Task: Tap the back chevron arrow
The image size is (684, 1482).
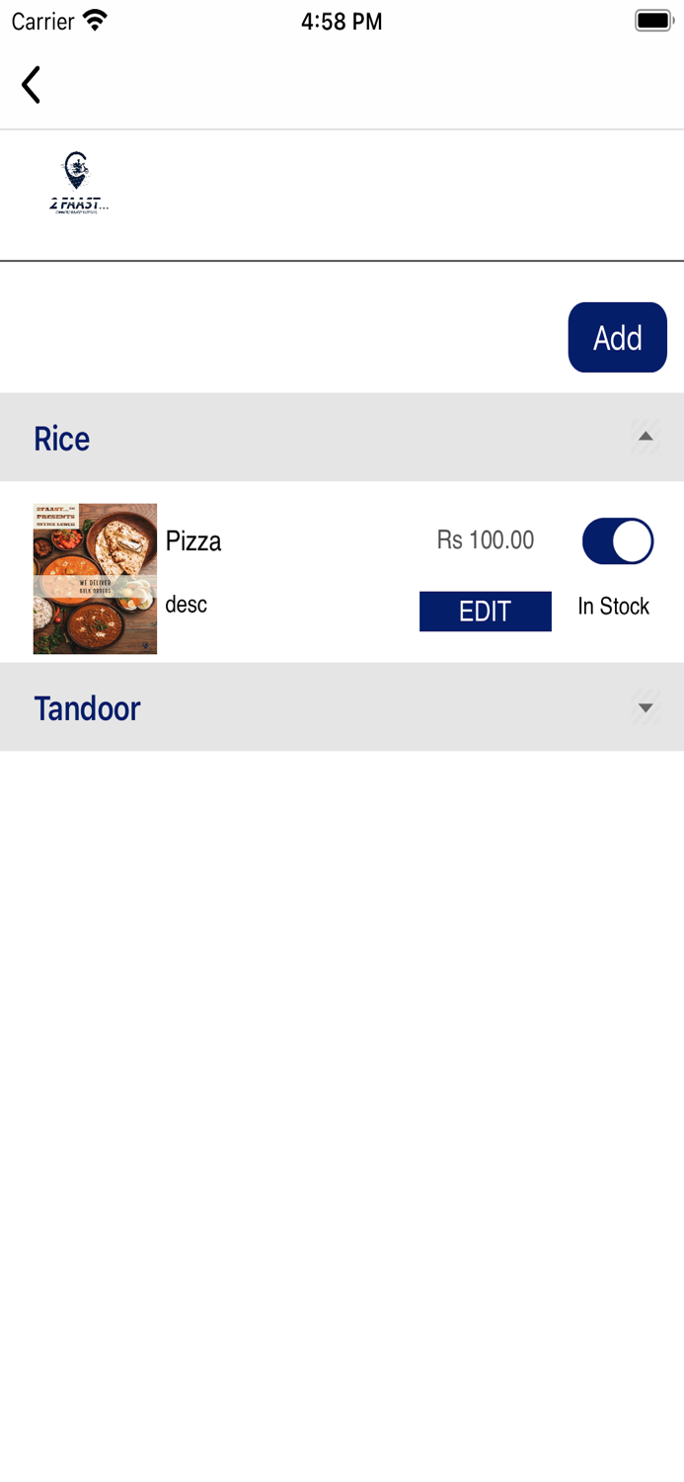Action: pos(32,85)
